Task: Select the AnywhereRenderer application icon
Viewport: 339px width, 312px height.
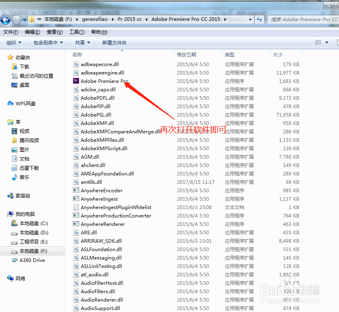Action: coord(76,224)
